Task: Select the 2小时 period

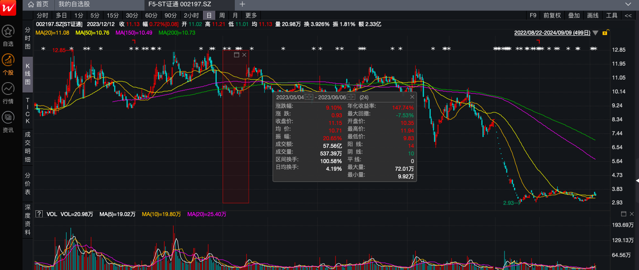Action: point(191,15)
